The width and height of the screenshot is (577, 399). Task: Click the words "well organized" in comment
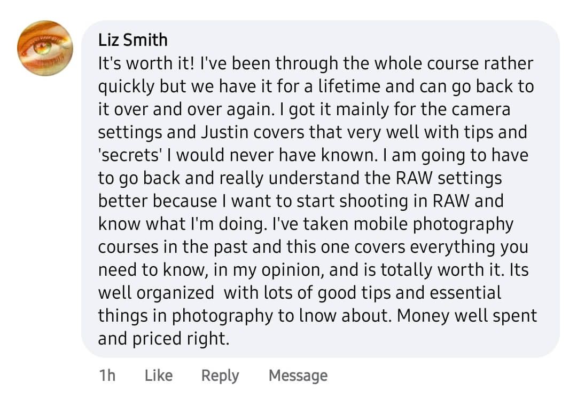(x=156, y=293)
